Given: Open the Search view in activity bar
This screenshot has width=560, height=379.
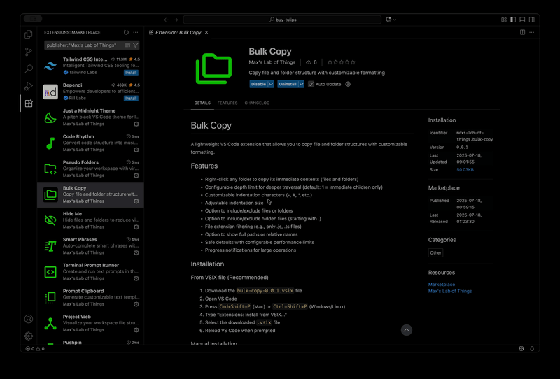Looking at the screenshot, I should pos(29,69).
